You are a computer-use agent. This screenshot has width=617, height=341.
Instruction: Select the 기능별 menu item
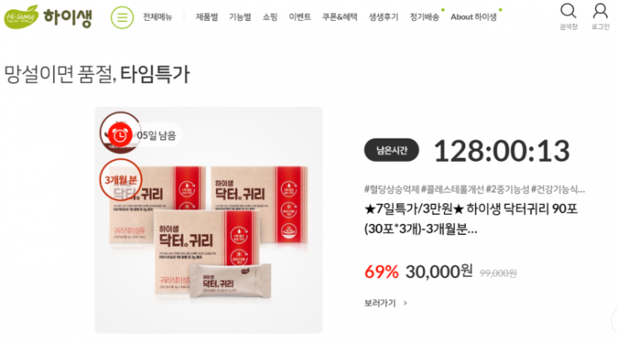(240, 17)
